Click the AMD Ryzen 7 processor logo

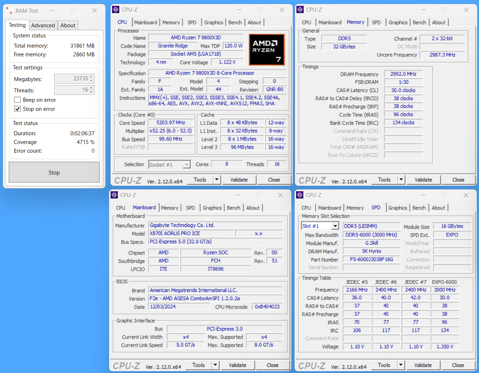[267, 49]
